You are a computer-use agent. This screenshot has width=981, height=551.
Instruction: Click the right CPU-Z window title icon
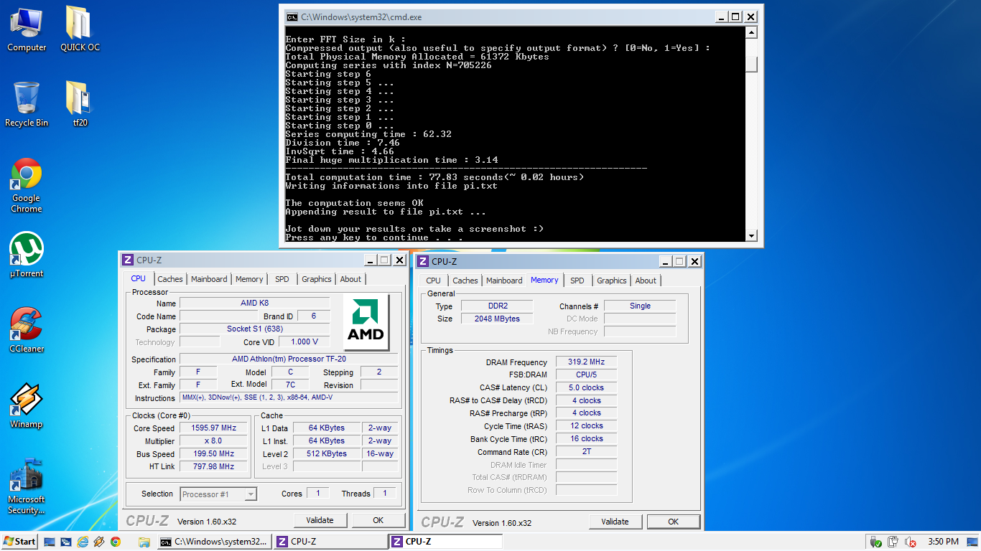click(x=423, y=262)
